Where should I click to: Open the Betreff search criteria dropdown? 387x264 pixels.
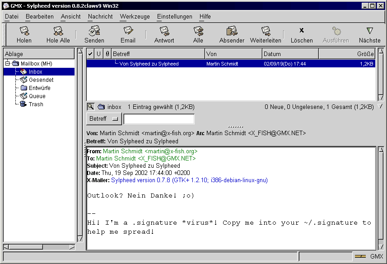click(104, 118)
